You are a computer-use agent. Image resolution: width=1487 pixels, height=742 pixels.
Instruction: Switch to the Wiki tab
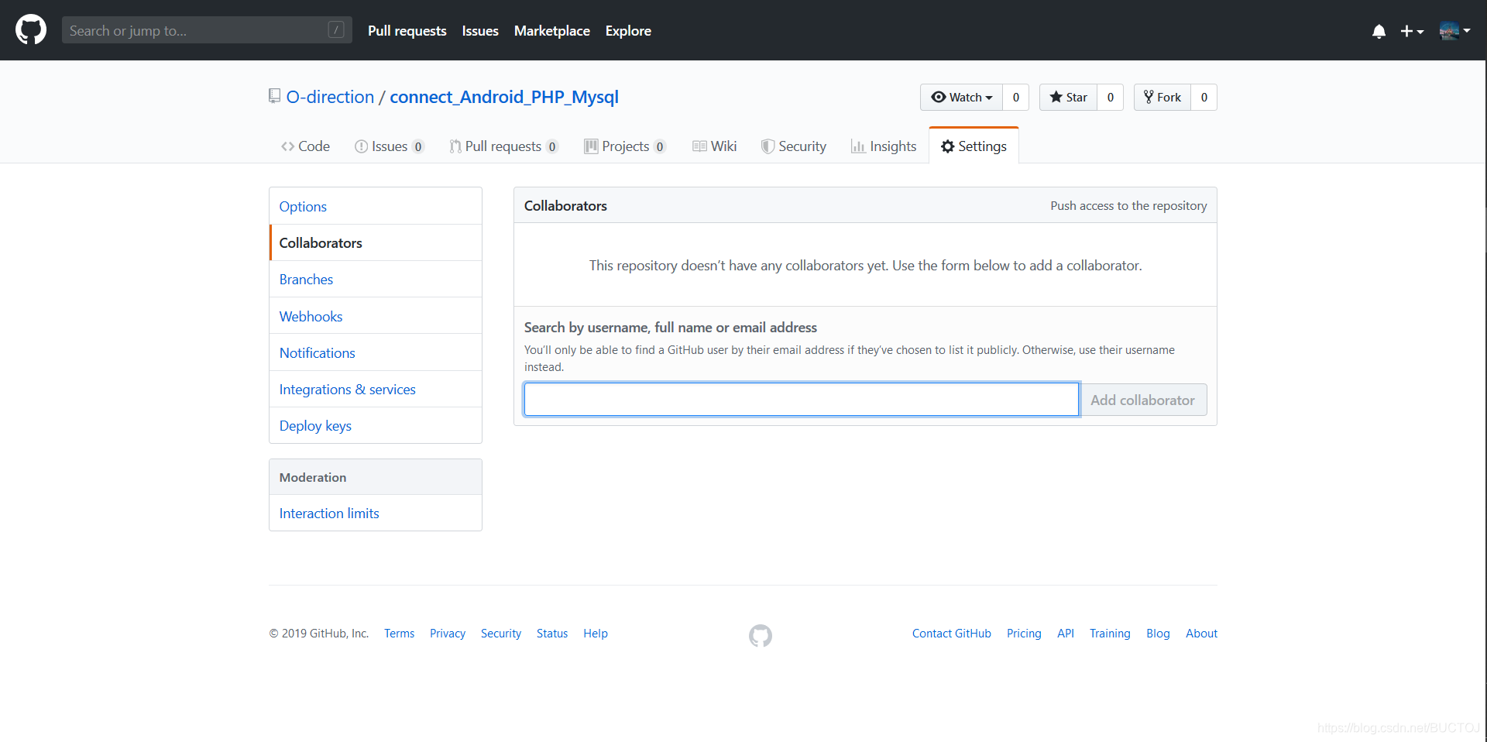pos(714,146)
